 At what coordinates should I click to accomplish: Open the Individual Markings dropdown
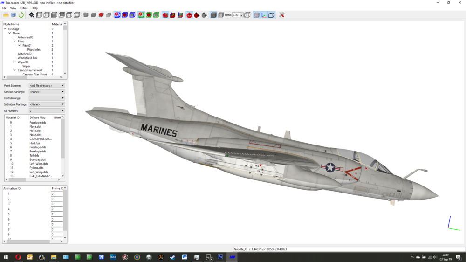click(x=47, y=104)
